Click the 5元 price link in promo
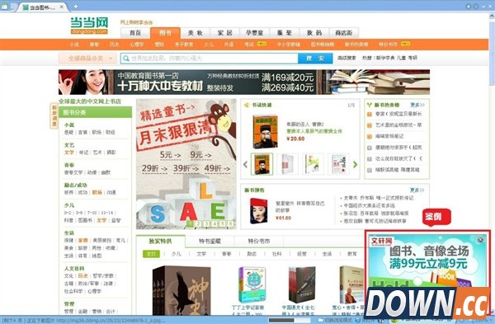Viewport: 495px width, 324px height. (170, 155)
